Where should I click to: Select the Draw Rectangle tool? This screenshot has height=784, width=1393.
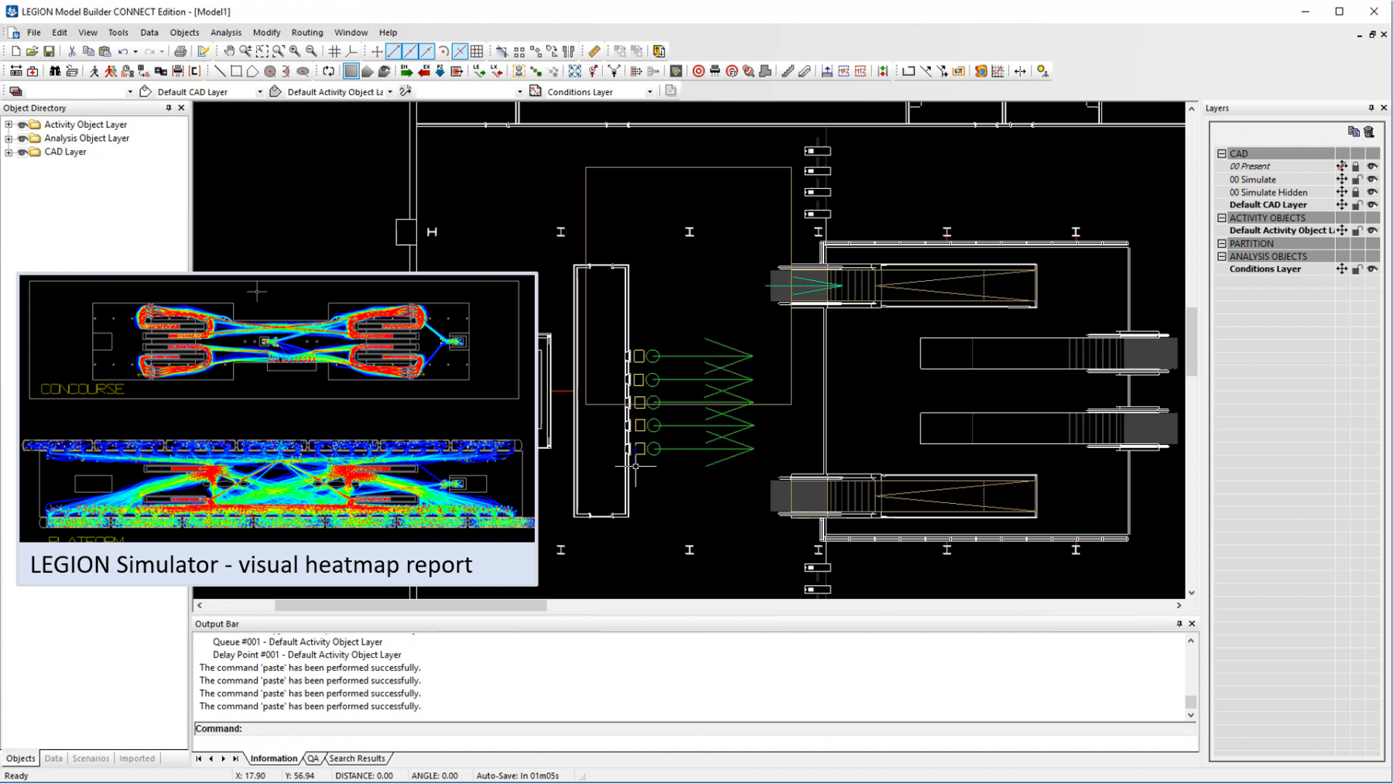[236, 71]
